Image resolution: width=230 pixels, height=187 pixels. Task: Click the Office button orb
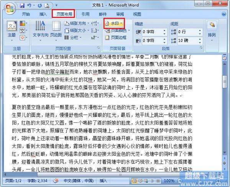(10, 9)
